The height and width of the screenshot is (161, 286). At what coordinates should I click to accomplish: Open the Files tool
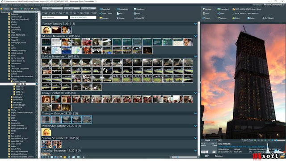point(120,14)
